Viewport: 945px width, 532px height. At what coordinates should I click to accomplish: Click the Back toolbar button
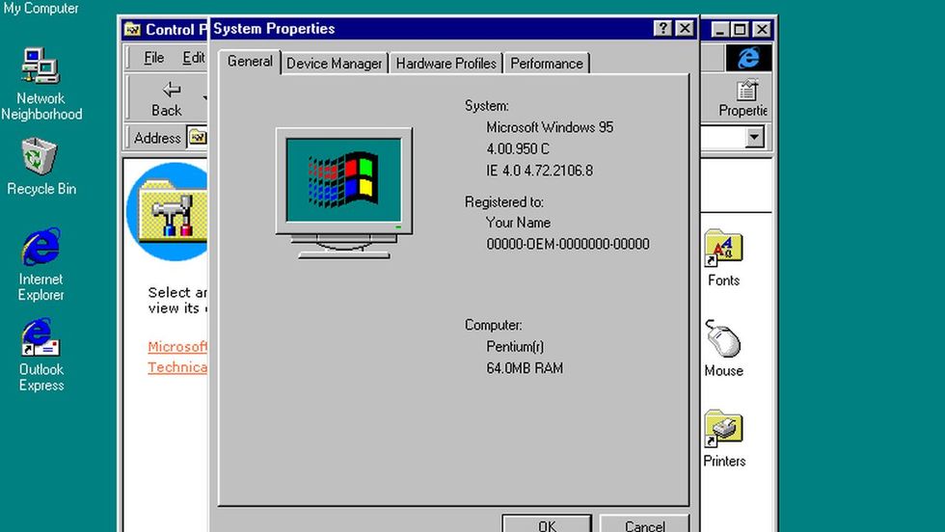pos(169,98)
